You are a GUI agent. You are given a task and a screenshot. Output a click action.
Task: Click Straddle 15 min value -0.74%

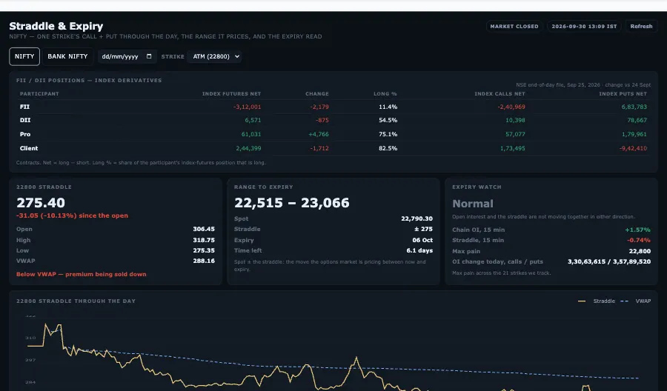(x=639, y=240)
